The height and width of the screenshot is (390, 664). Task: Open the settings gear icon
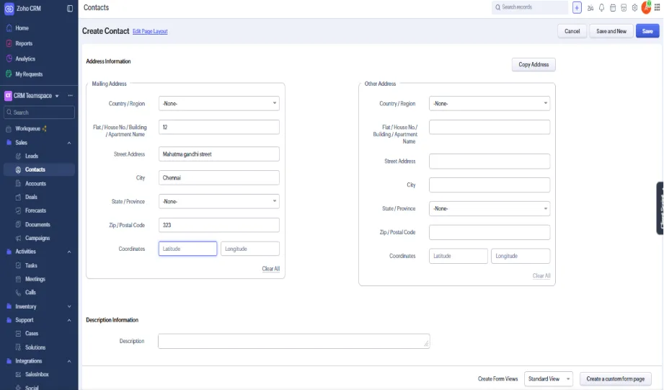tap(634, 8)
